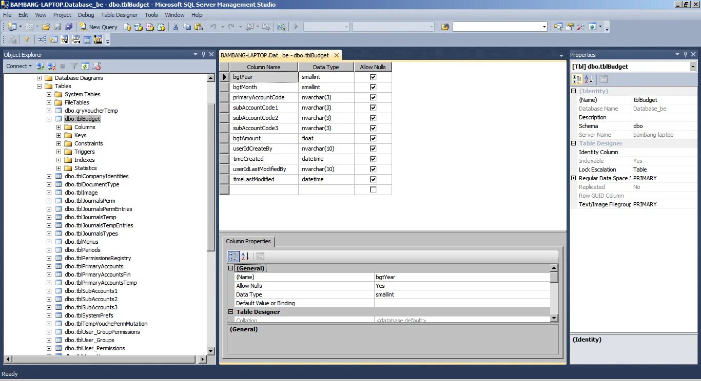This screenshot has width=701, height=381.
Task: Click the Filter funnel icon in Object Explorer
Action: 74,66
